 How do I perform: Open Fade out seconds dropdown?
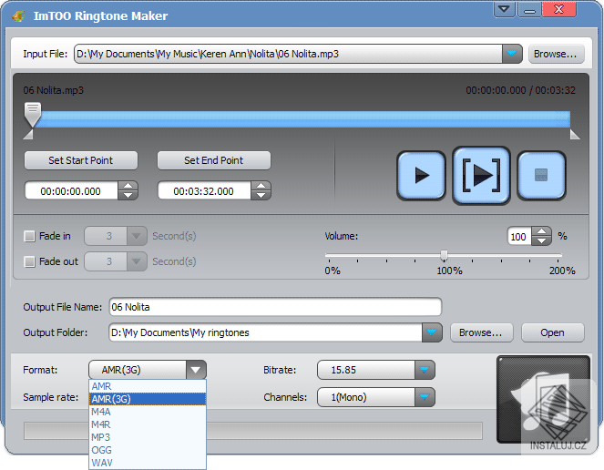[137, 261]
